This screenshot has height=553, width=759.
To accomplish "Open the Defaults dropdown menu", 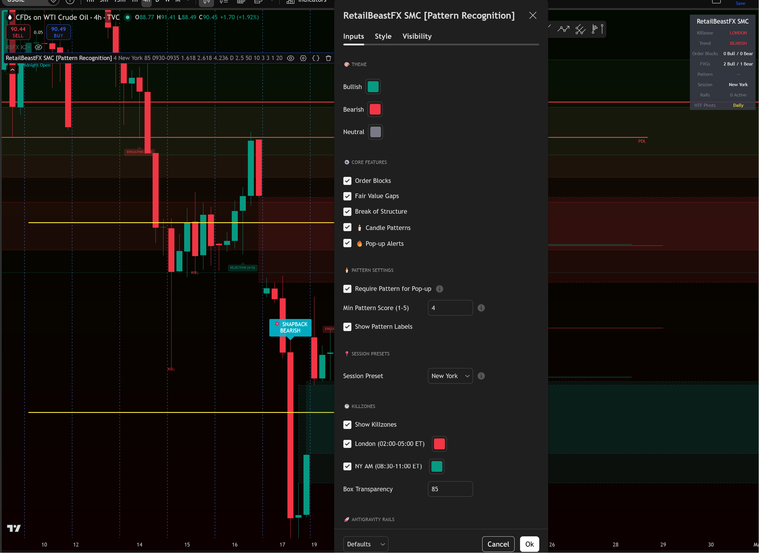I will (x=365, y=544).
